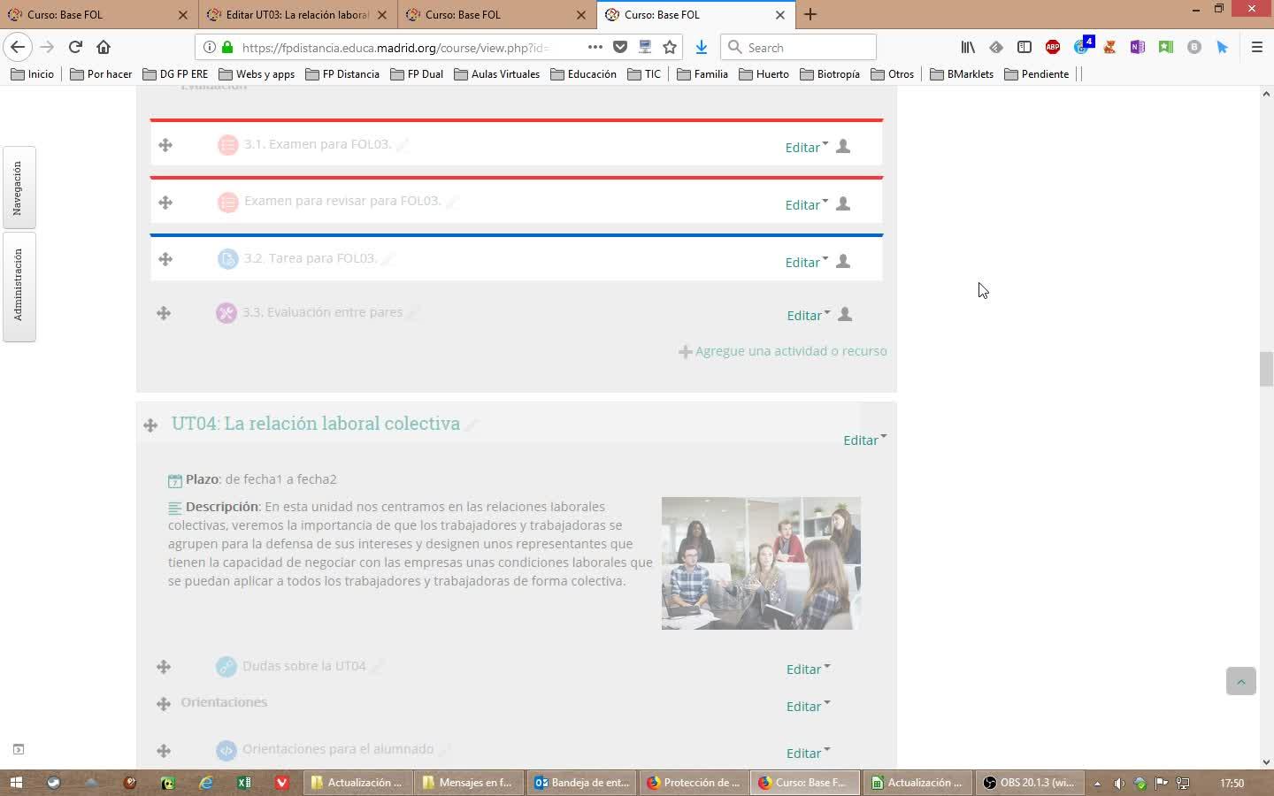Image resolution: width=1274 pixels, height=796 pixels.
Task: Click the UT04 group meeting image
Action: click(761, 563)
